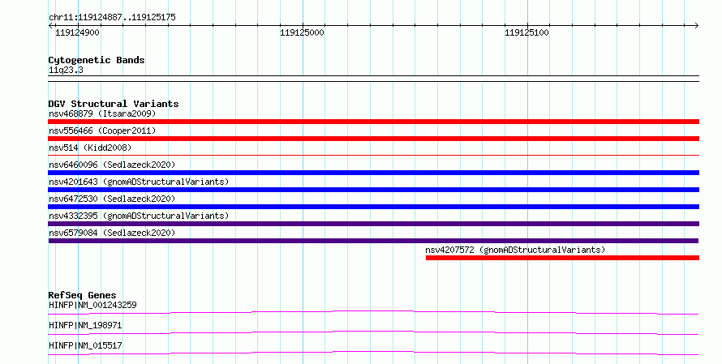Click the nsv6472530 (Sedlazeck2020) label
Image resolution: width=722 pixels, height=364 pixels.
click(112, 199)
